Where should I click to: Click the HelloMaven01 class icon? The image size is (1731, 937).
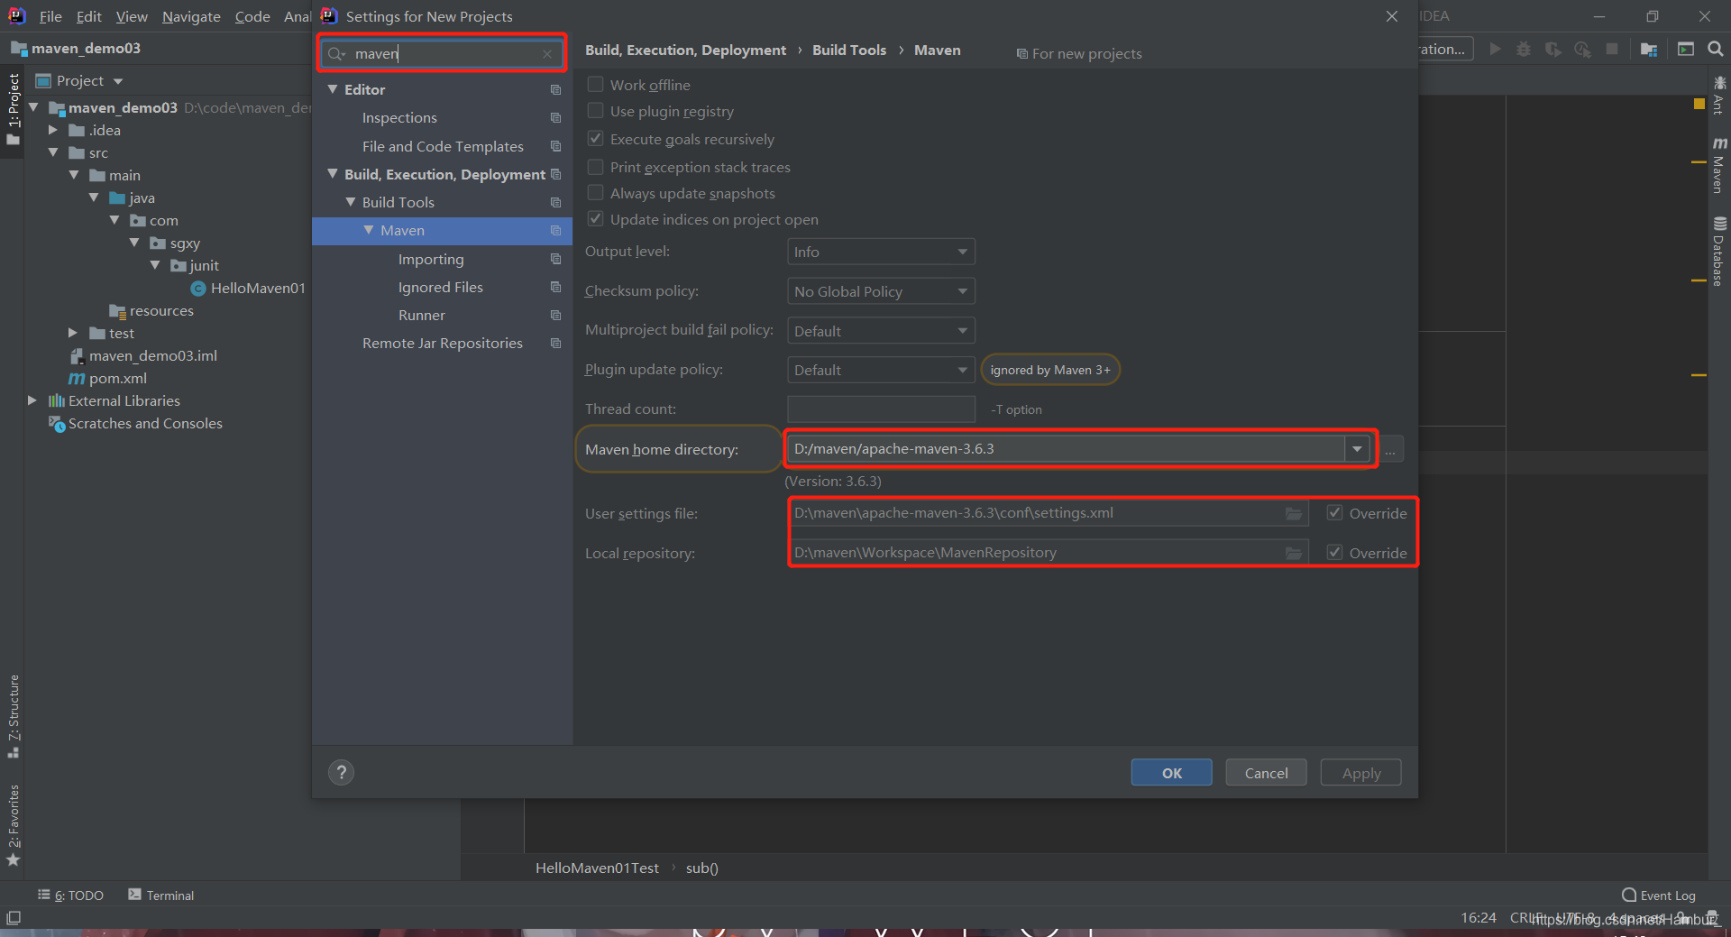[x=198, y=289]
